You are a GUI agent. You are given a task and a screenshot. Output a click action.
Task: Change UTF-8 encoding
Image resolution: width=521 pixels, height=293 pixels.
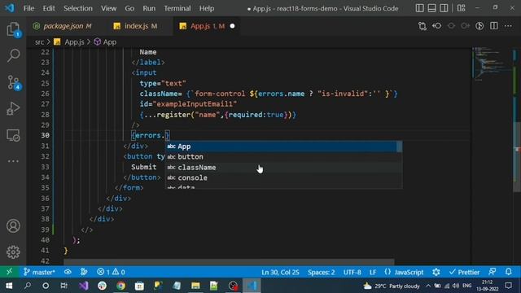(x=352, y=272)
